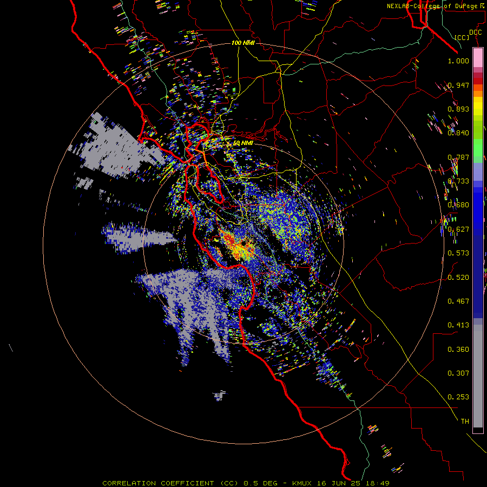The width and height of the screenshot is (487, 487).
Task: Click the 0.573 scale value
Action: 458,253
